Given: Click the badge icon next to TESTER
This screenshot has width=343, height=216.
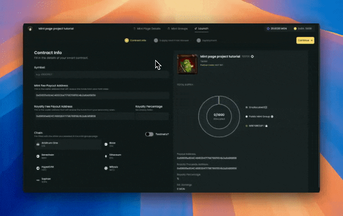Looking at the screenshot, I should click(x=252, y=57).
